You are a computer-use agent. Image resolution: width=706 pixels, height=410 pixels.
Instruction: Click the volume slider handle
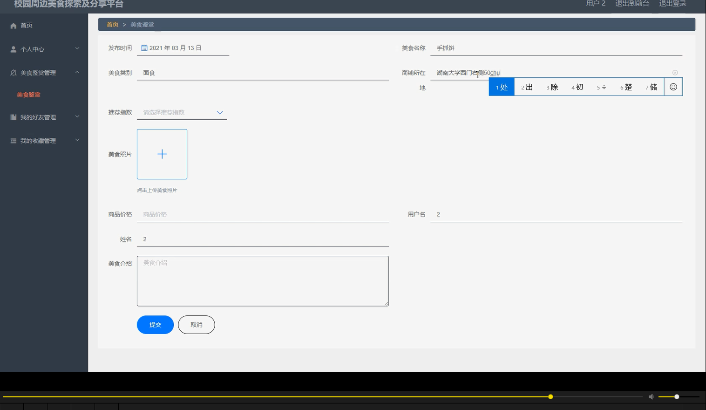coord(677,396)
